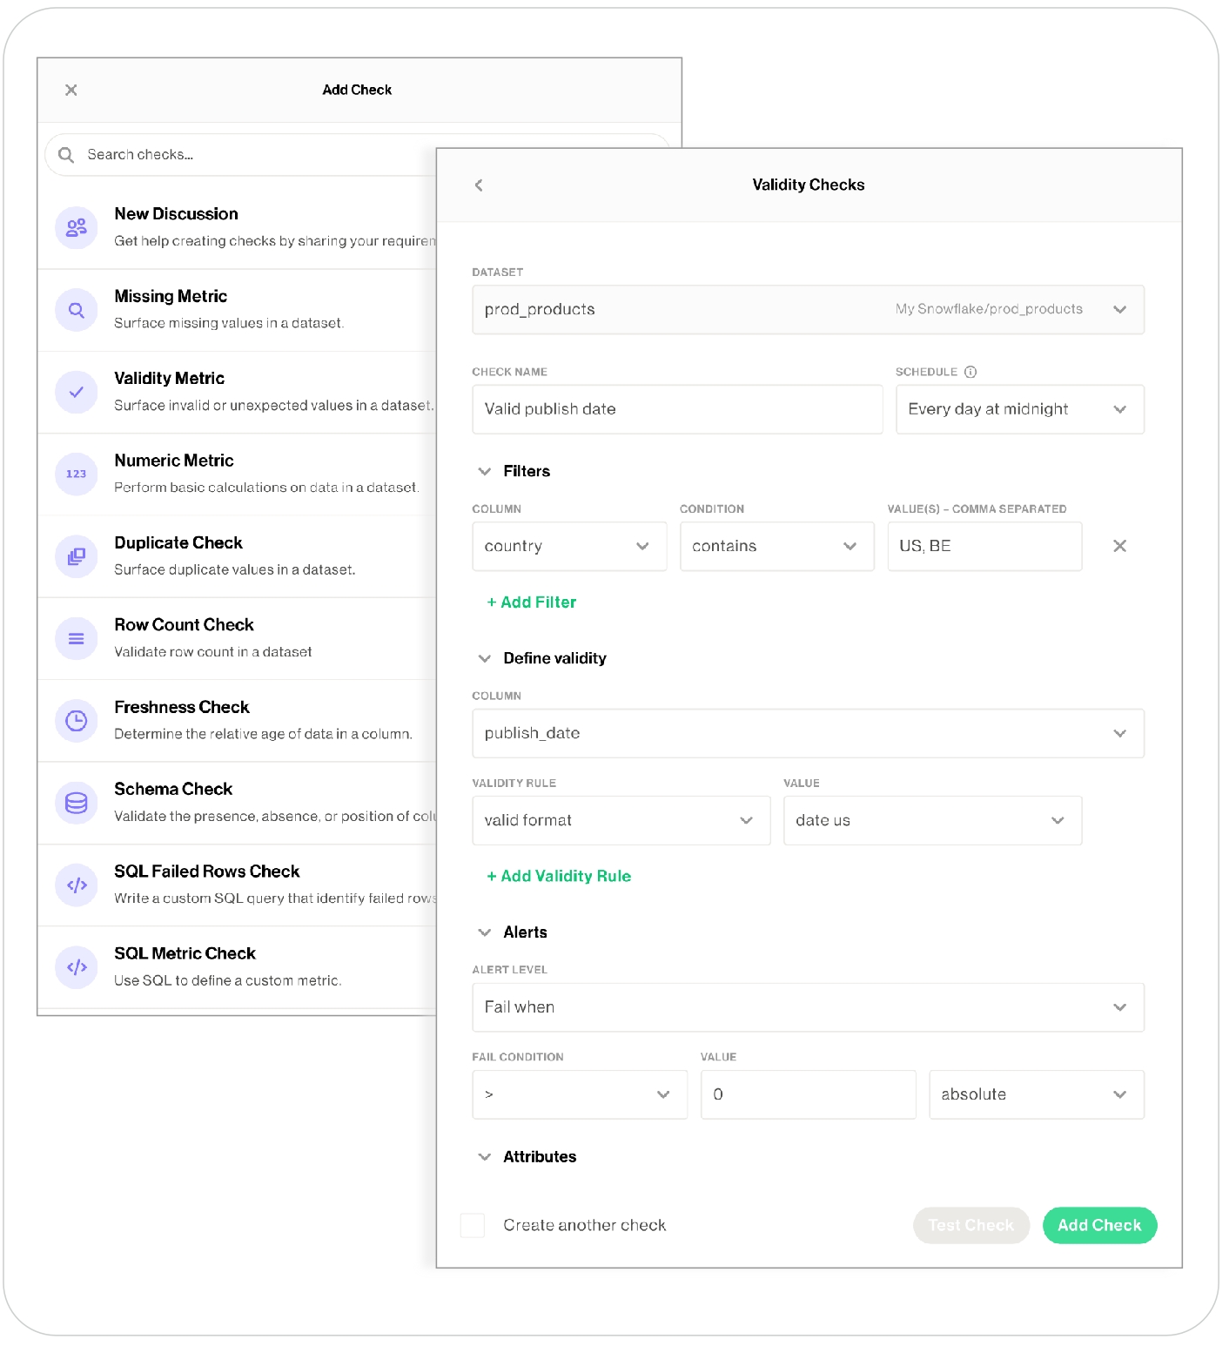Screen dimensions: 1229x1346
Task: Enable Create another check checkbox
Action: (473, 1225)
